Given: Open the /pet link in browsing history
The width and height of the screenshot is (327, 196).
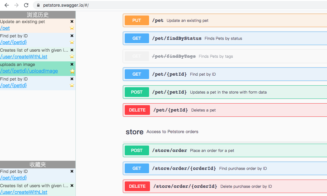Looking at the screenshot, I should [x=5, y=28].
